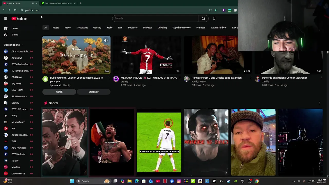Image resolution: width=329 pixels, height=185 pixels.
Task: Open CBS Sports Golazo subscription
Action: click(x=18, y=51)
